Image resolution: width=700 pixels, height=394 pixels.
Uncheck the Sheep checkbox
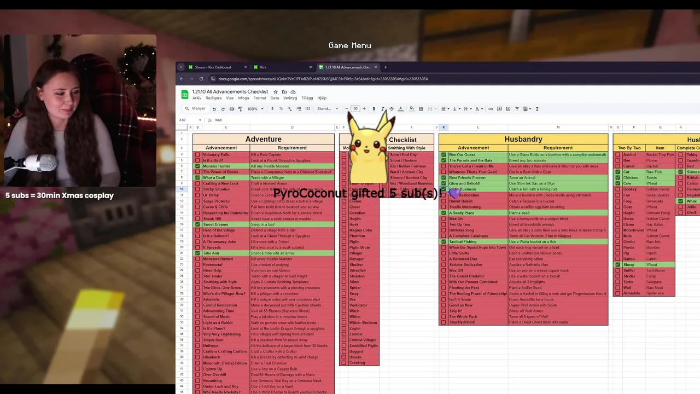pyautogui.click(x=618, y=265)
